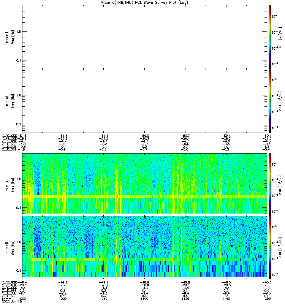285x304 pixels.
Task: Click the PSD [nT²/Hz] label beside THC B-parallel color bar
Action: tap(280, 248)
